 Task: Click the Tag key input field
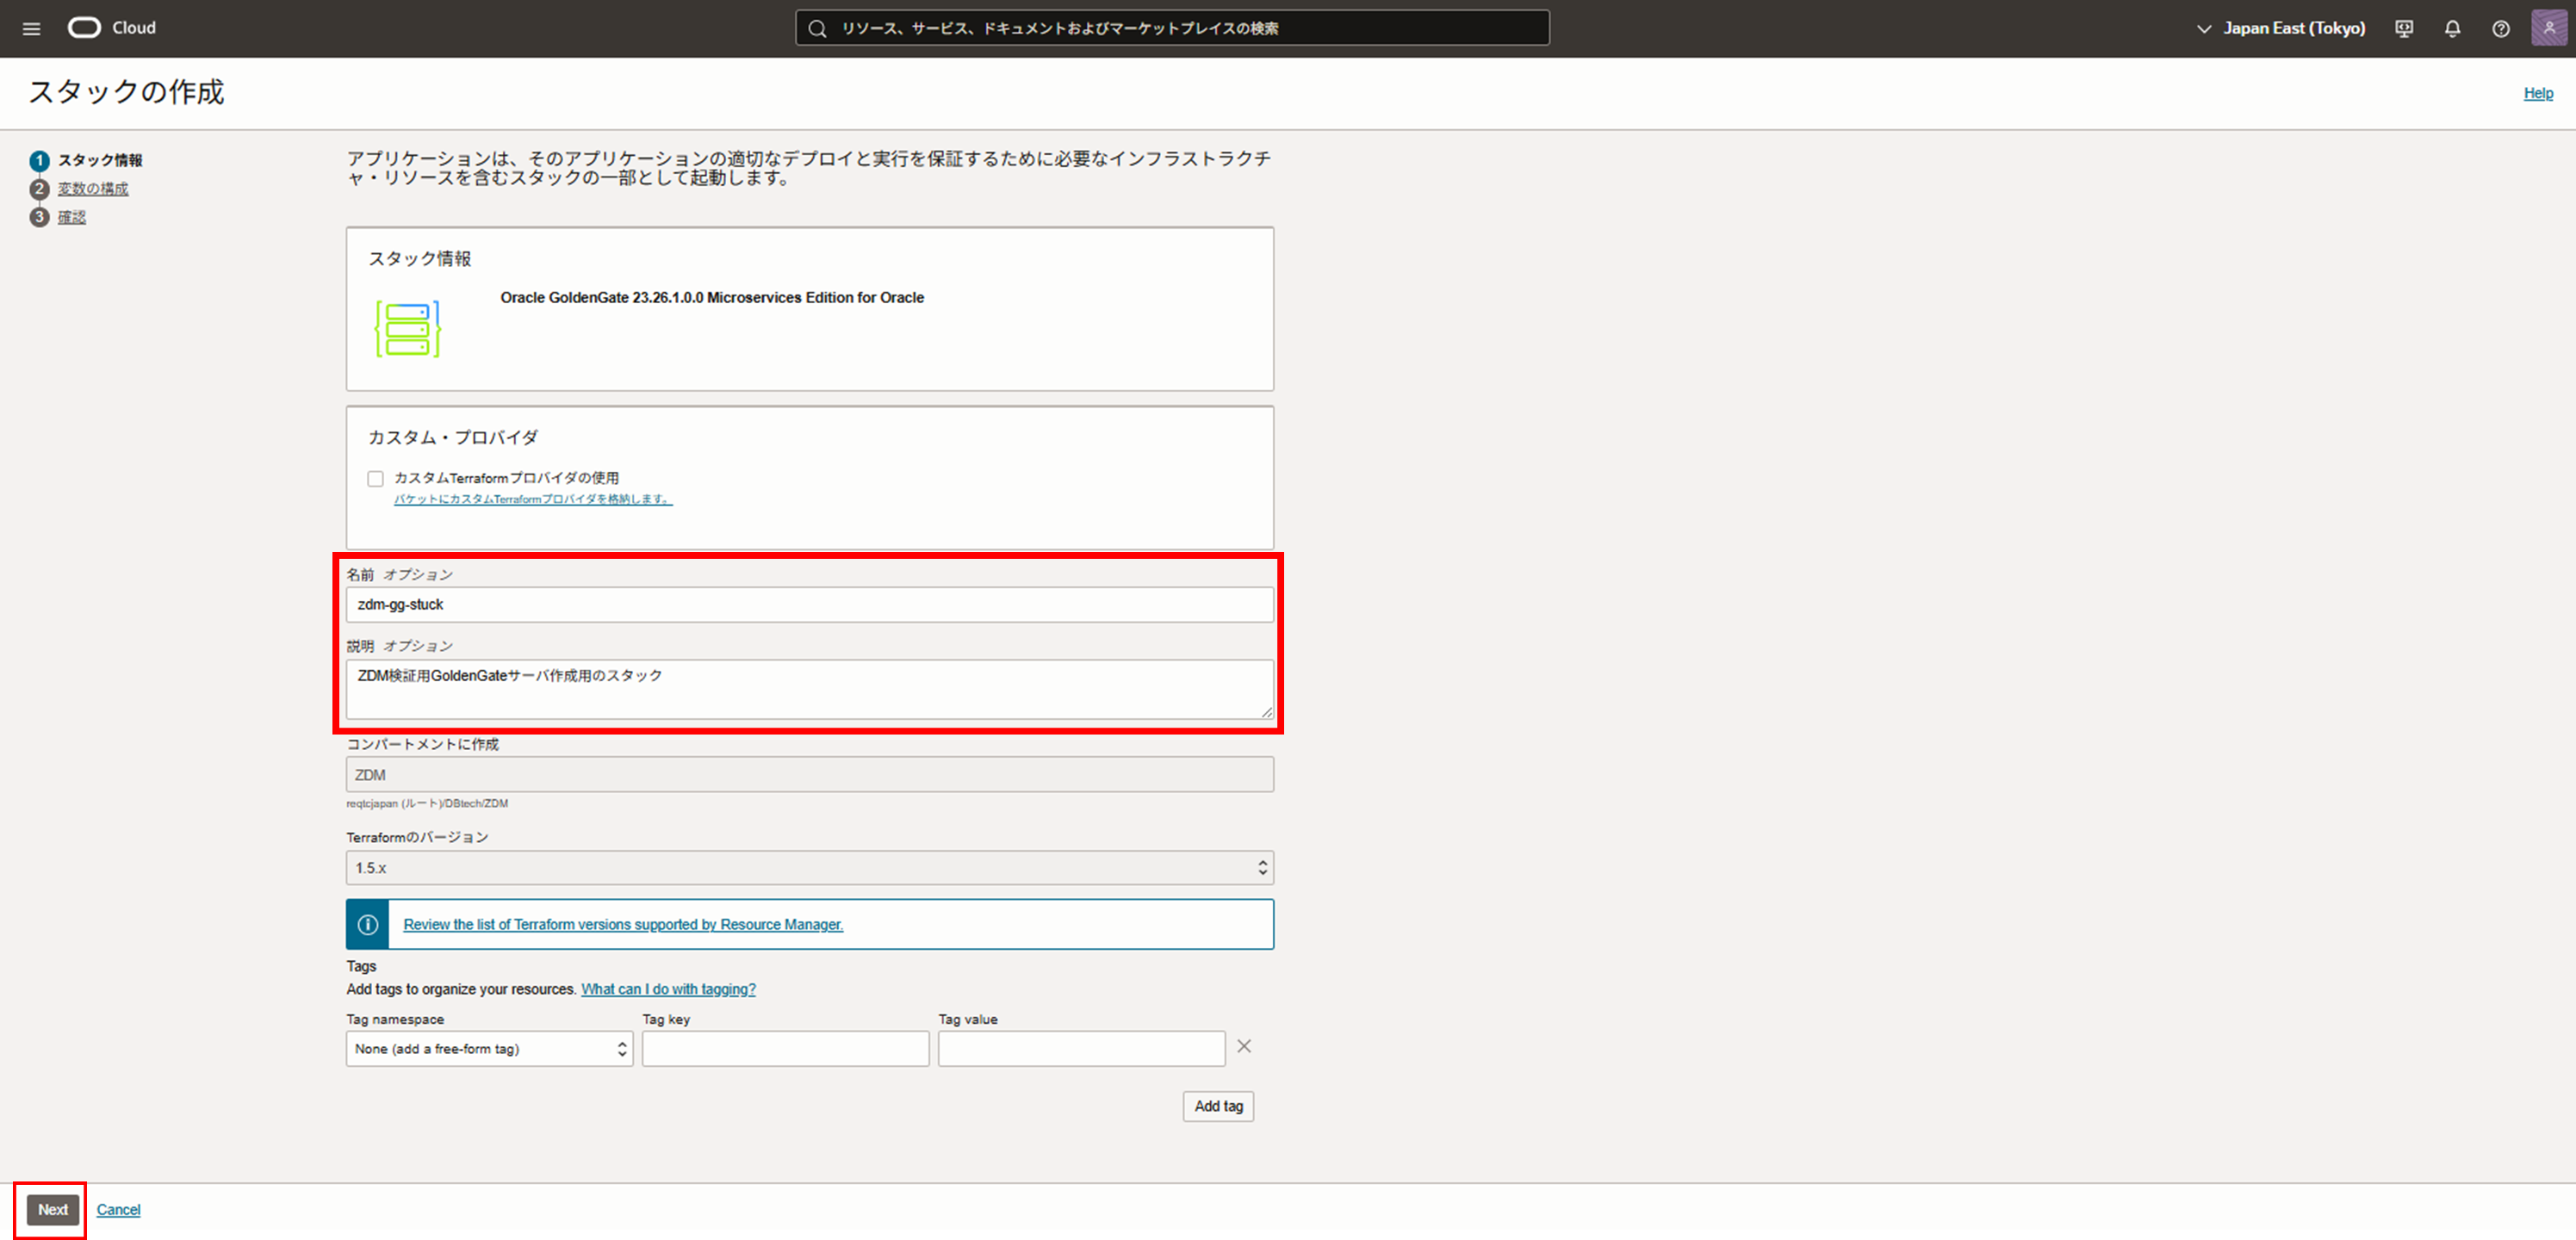tap(785, 1049)
